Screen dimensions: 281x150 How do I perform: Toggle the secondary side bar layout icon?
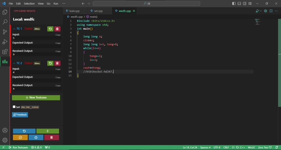[x=245, y=4]
